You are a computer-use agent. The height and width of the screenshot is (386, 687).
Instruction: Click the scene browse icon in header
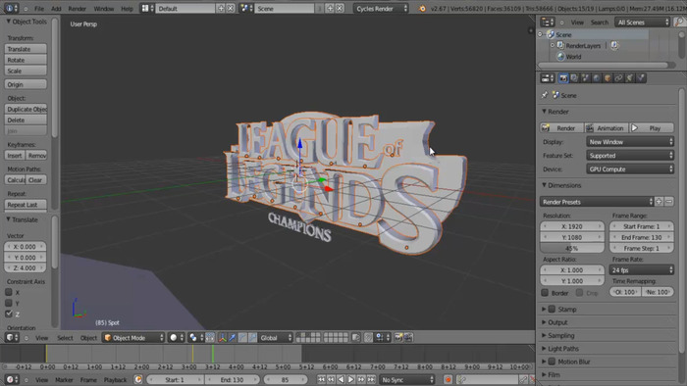click(x=246, y=8)
